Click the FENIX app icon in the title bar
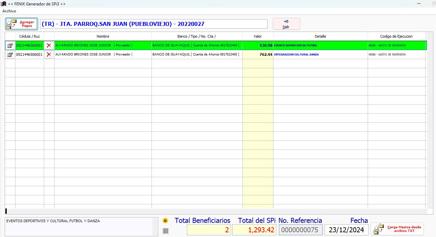The width and height of the screenshot is (436, 237). point(4,4)
